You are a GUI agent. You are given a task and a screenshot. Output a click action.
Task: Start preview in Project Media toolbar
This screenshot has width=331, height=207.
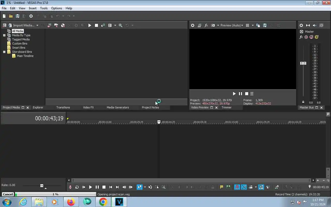coord(90,25)
